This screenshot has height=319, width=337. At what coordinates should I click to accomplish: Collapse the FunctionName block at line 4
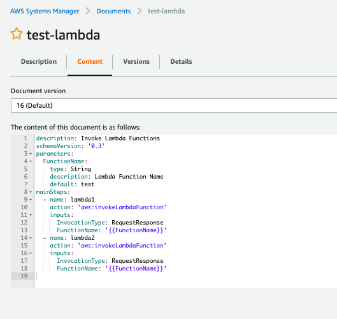(31, 161)
